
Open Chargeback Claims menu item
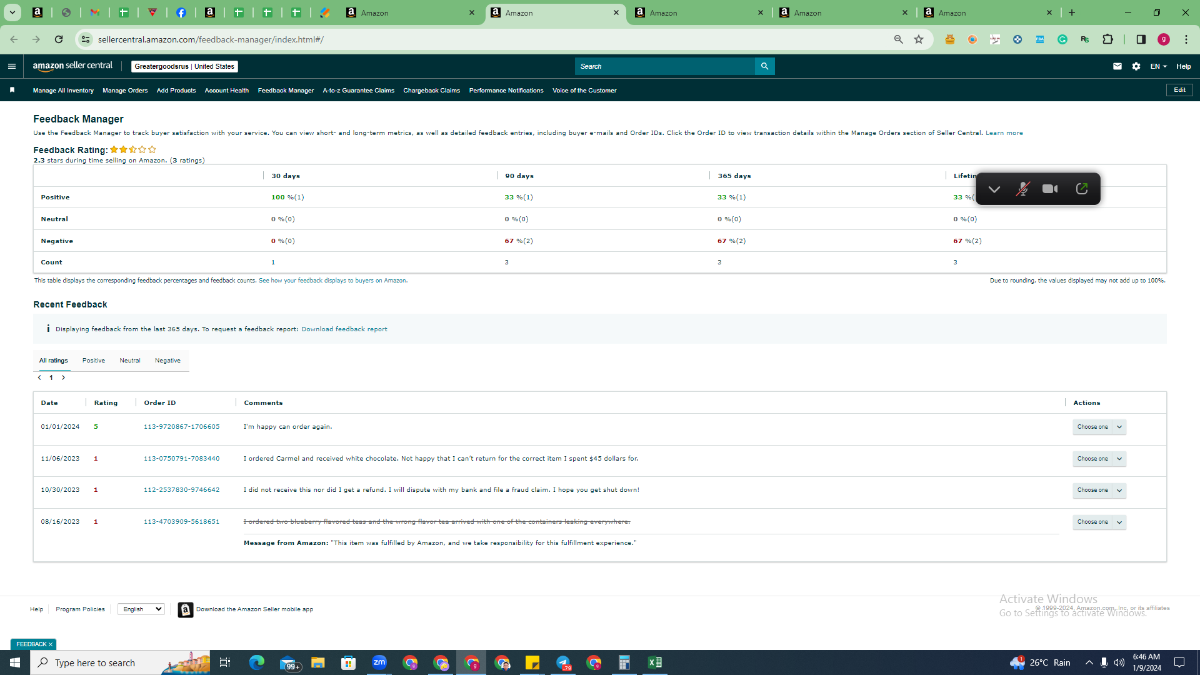point(432,91)
